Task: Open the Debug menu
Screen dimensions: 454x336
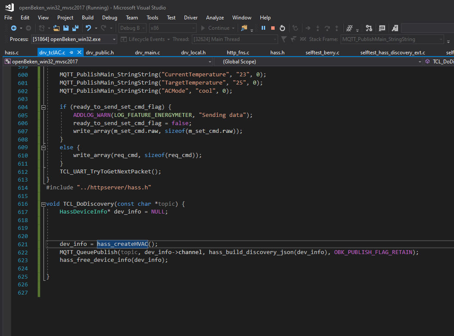Action: tap(110, 18)
